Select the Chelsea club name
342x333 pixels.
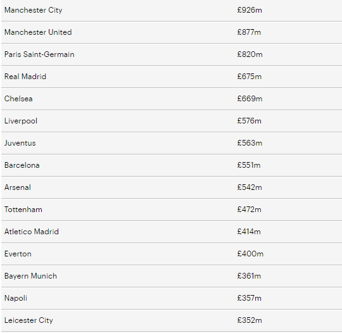point(18,99)
